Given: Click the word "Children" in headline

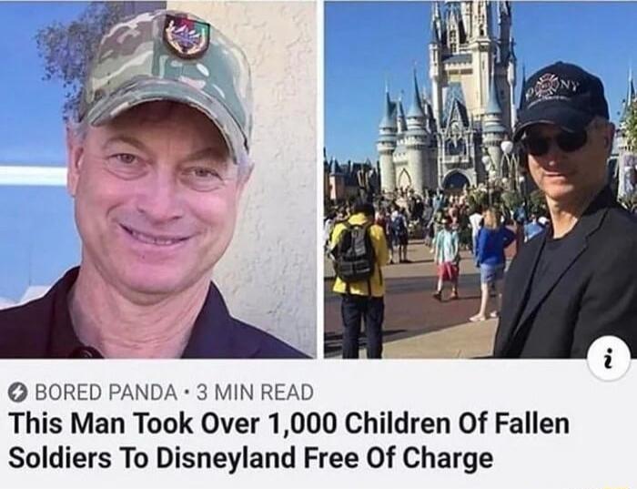Looking at the screenshot, I should point(399,423).
